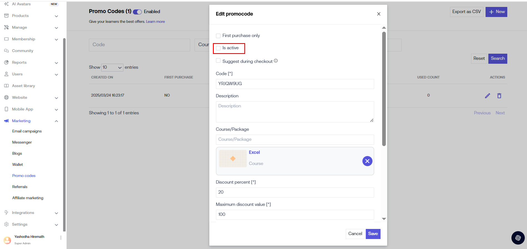This screenshot has height=249, width=527.
Task: Open Email campaigns in the sidebar
Action: click(27, 131)
